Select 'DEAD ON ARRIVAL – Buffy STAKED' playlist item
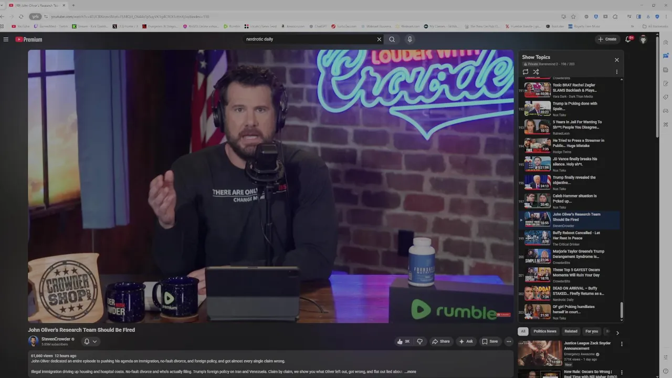Image resolution: width=672 pixels, height=378 pixels. [x=569, y=293]
